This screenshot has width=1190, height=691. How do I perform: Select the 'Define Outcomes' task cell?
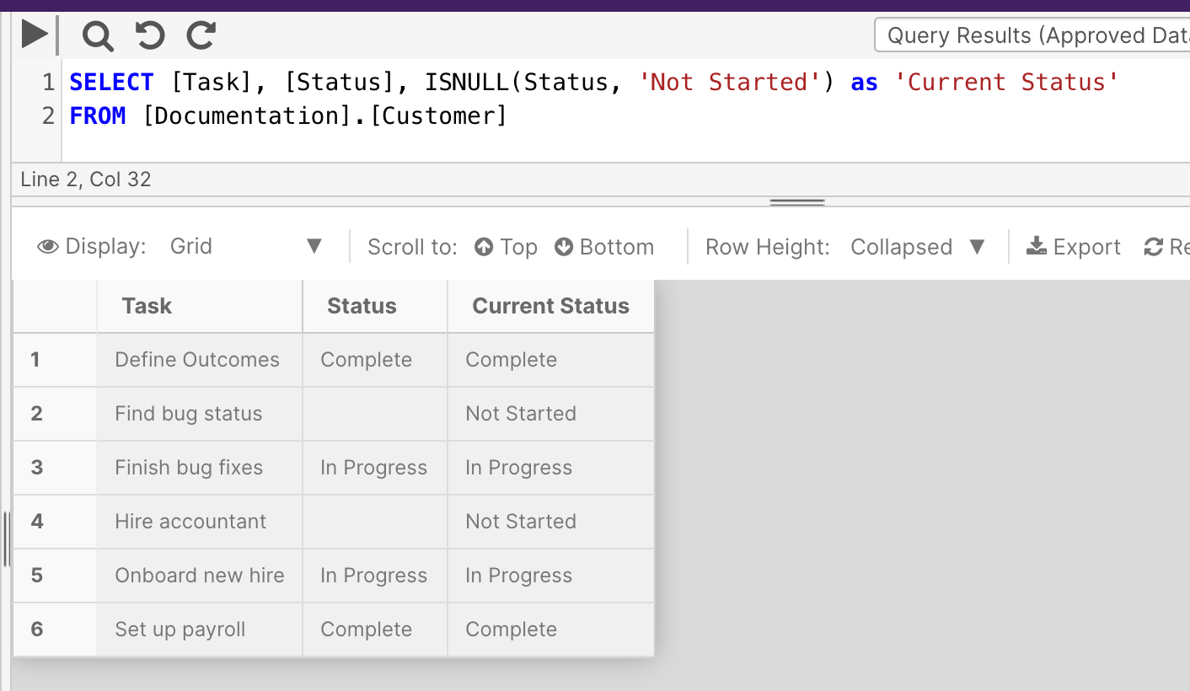tap(200, 360)
